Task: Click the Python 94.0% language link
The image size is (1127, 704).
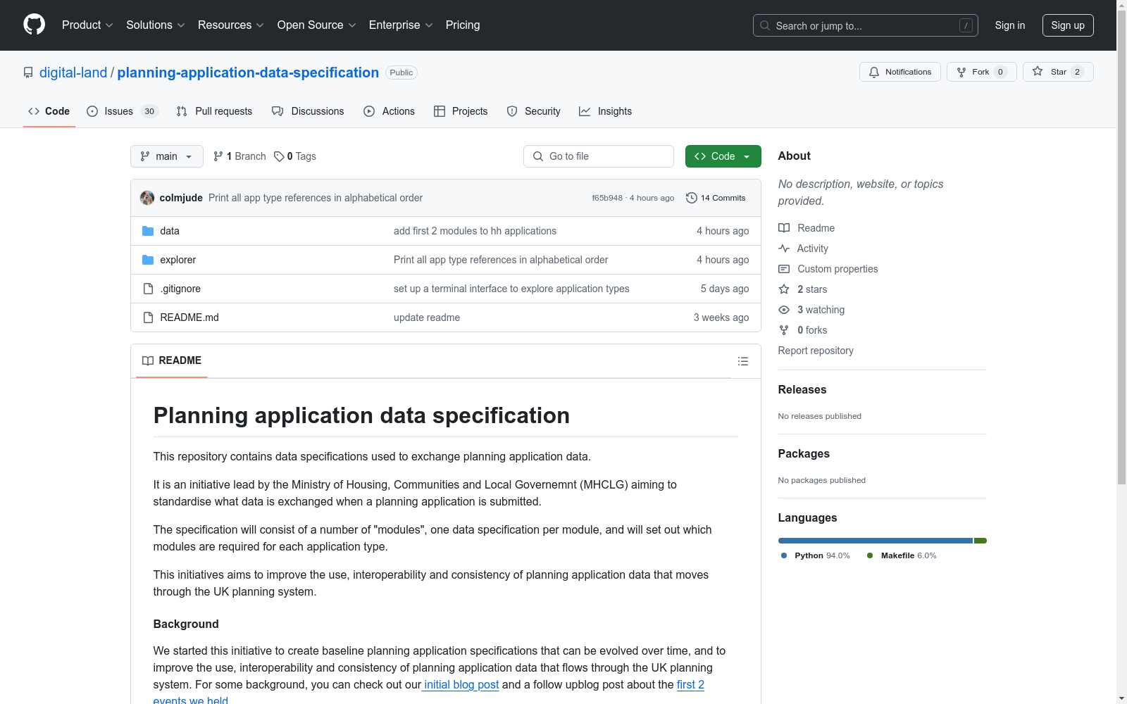Action: 816,555
